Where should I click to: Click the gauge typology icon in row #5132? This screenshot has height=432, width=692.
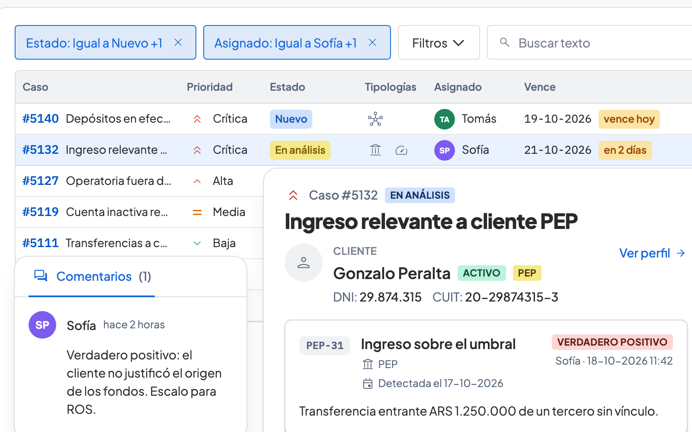click(x=401, y=150)
